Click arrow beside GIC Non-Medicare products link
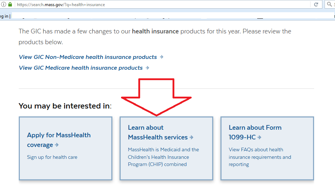 coord(162,57)
